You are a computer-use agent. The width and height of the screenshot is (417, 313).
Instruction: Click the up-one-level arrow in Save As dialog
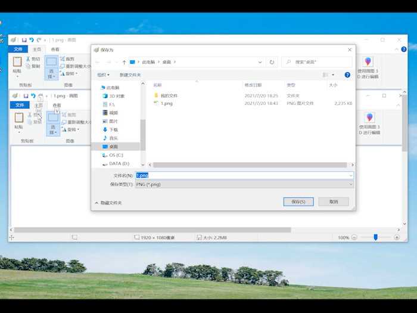click(x=124, y=62)
